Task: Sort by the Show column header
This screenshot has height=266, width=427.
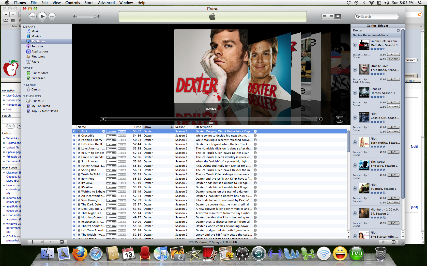Action: point(158,127)
